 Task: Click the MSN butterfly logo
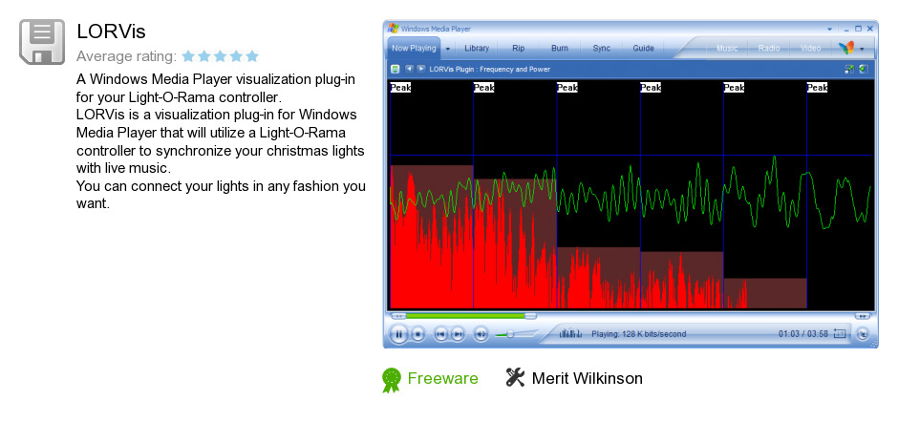coord(846,48)
